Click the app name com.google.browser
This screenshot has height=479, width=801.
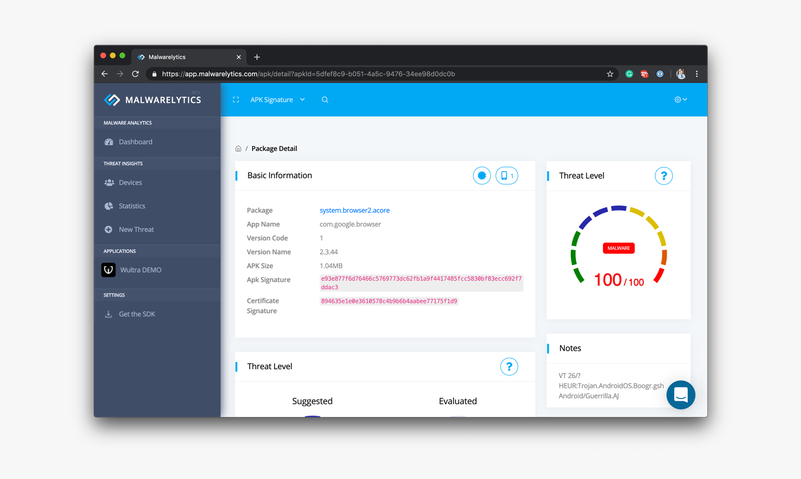click(350, 224)
